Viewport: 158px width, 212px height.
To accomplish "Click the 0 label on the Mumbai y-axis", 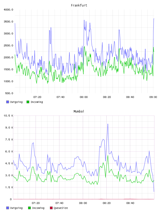I will click(x=11, y=199).
